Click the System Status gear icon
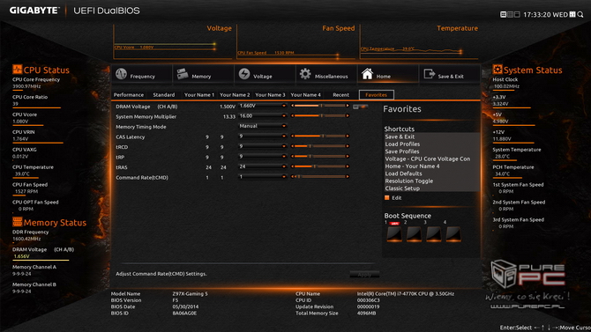Viewport: 591px width, 332px height. coord(497,70)
